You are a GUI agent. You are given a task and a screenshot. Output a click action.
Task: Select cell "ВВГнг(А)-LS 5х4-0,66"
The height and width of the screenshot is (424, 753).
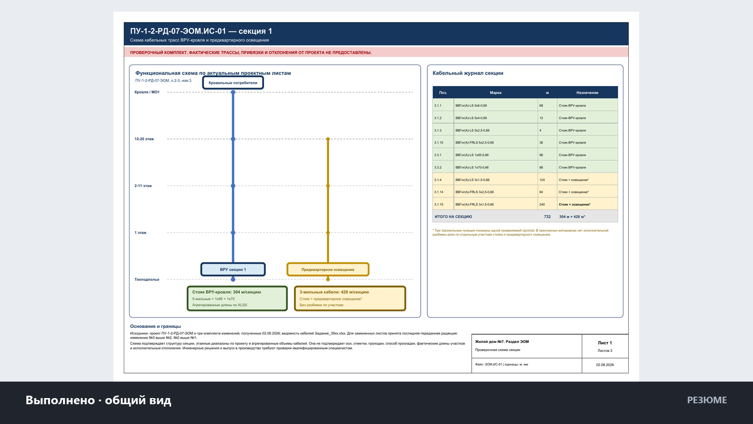496,118
